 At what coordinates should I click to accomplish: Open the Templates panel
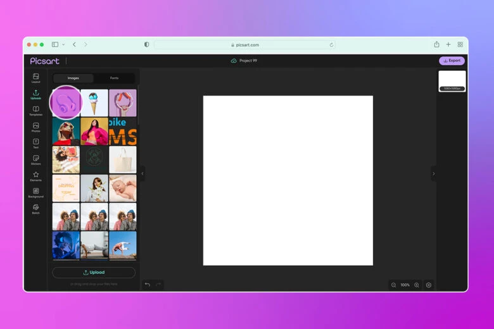(x=36, y=111)
